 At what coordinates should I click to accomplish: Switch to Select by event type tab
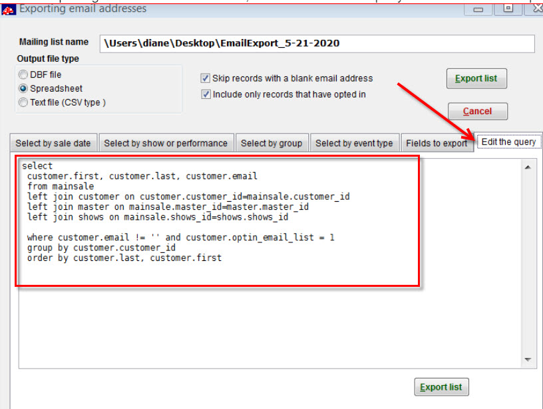click(354, 143)
